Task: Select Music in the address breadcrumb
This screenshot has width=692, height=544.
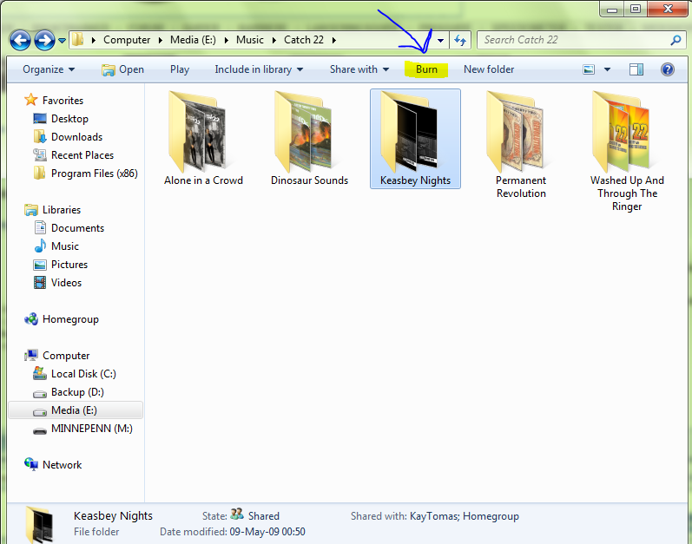Action: coord(250,40)
